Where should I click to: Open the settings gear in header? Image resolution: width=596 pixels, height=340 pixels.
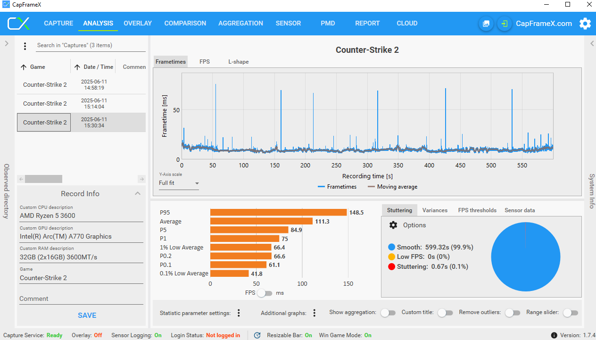[x=585, y=24]
